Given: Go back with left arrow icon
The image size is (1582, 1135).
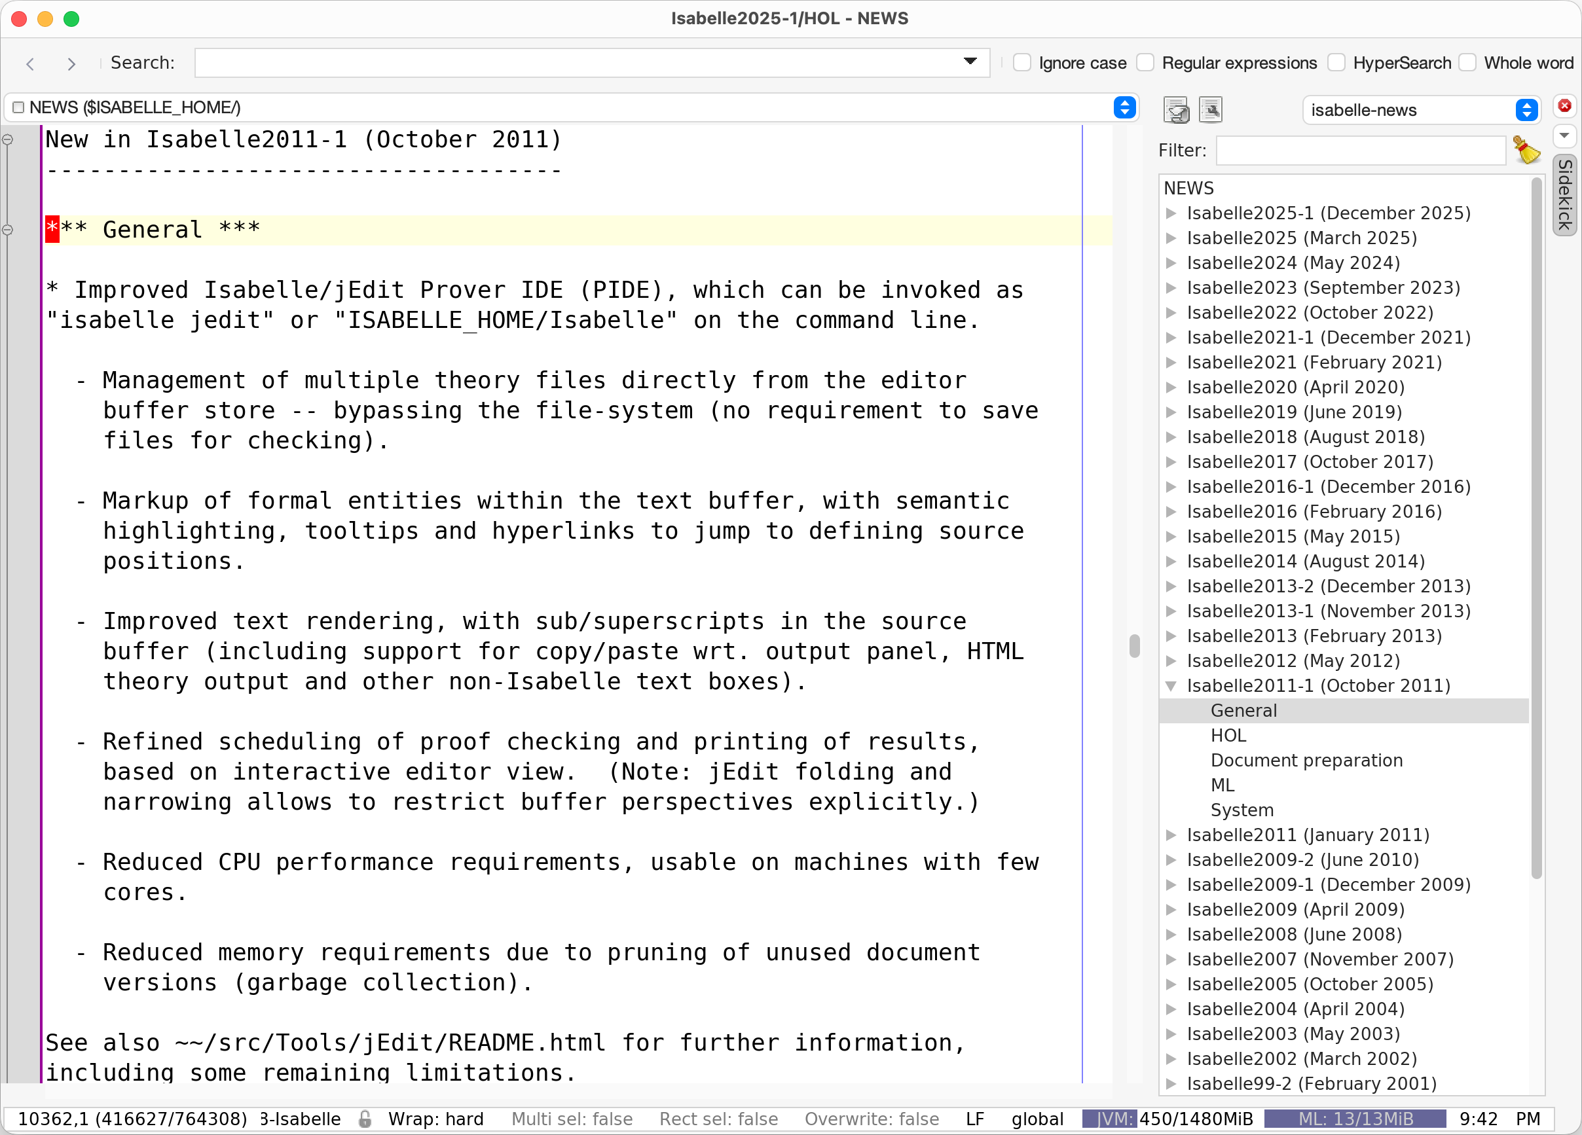Looking at the screenshot, I should (x=30, y=63).
